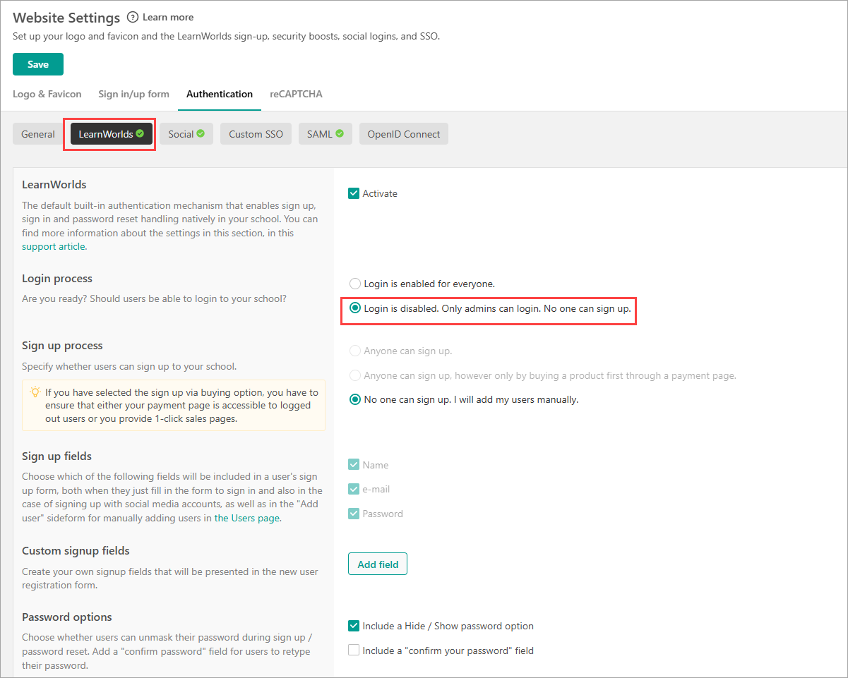Toggle the Name sign up field checkbox

point(354,465)
